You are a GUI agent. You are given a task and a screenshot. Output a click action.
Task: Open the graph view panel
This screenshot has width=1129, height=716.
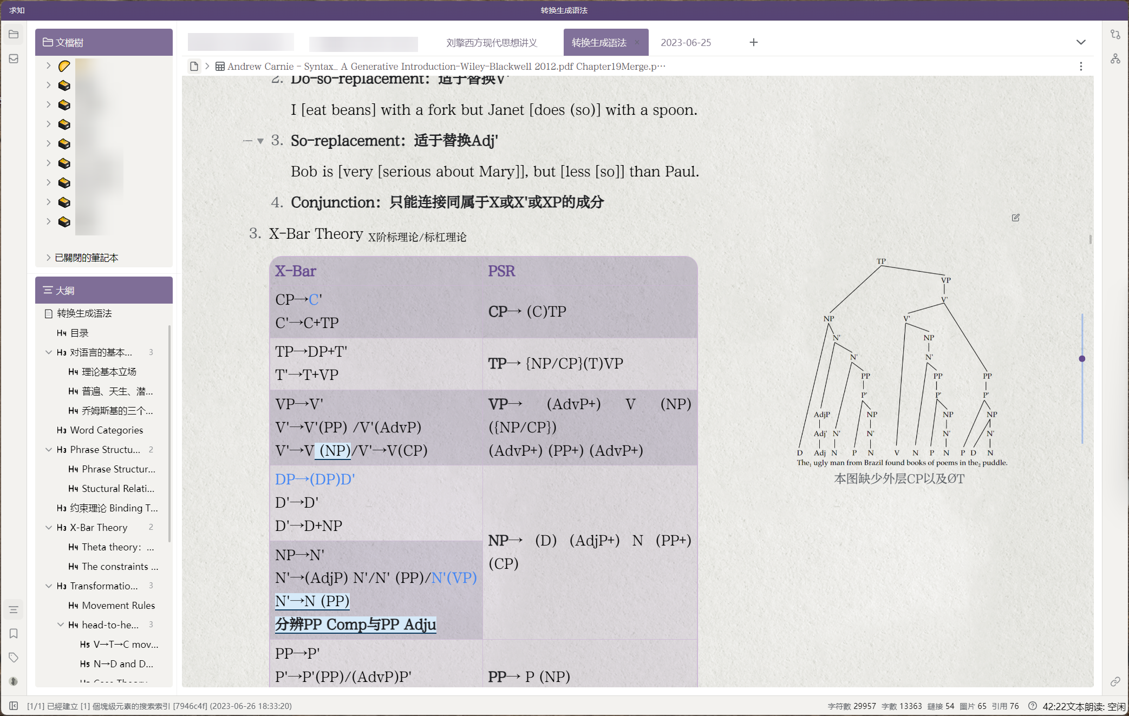[1115, 59]
